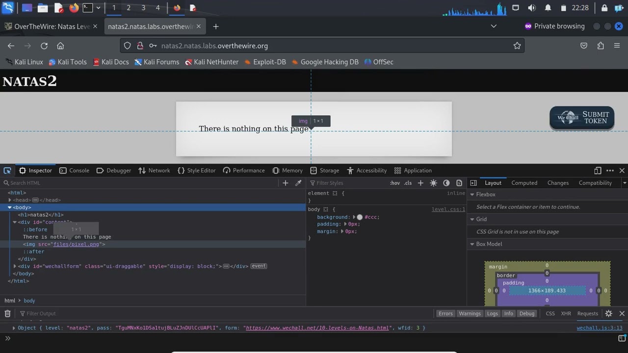Toggle print media simulation
Screen dimensions: 628x353
pyautogui.click(x=459, y=183)
